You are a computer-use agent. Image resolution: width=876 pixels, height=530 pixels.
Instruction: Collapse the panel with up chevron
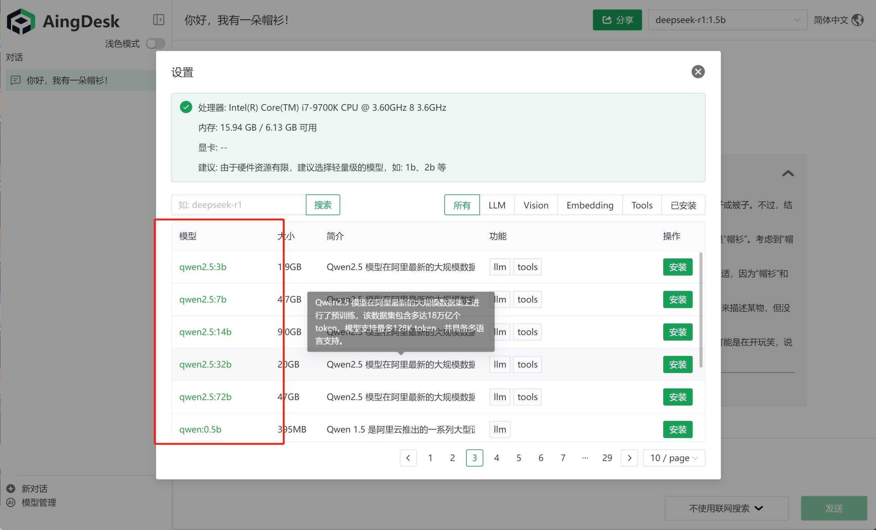[x=788, y=174]
